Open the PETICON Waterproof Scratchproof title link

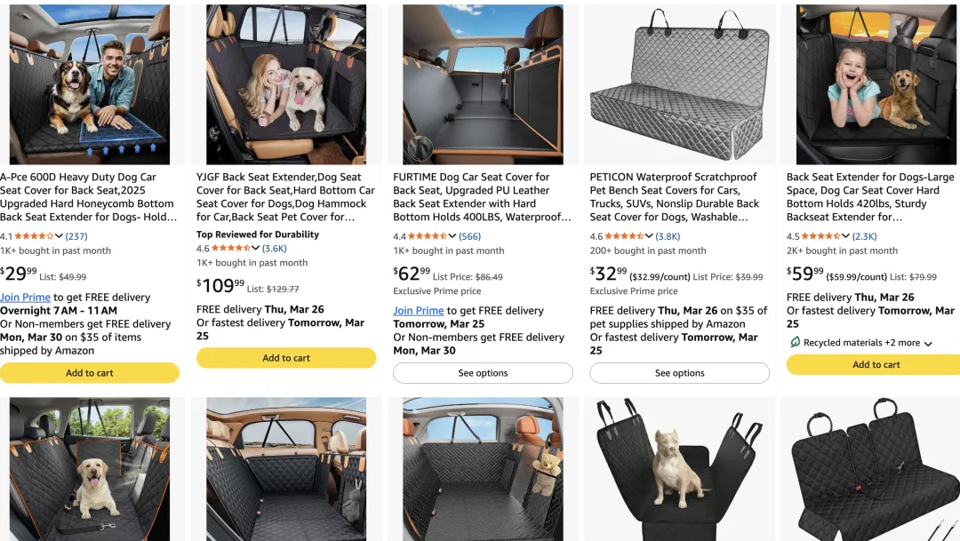click(x=673, y=190)
